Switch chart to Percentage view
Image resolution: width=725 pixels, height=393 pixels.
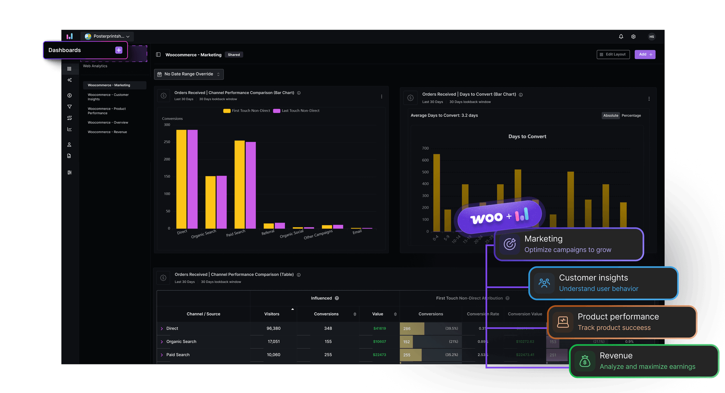631,116
